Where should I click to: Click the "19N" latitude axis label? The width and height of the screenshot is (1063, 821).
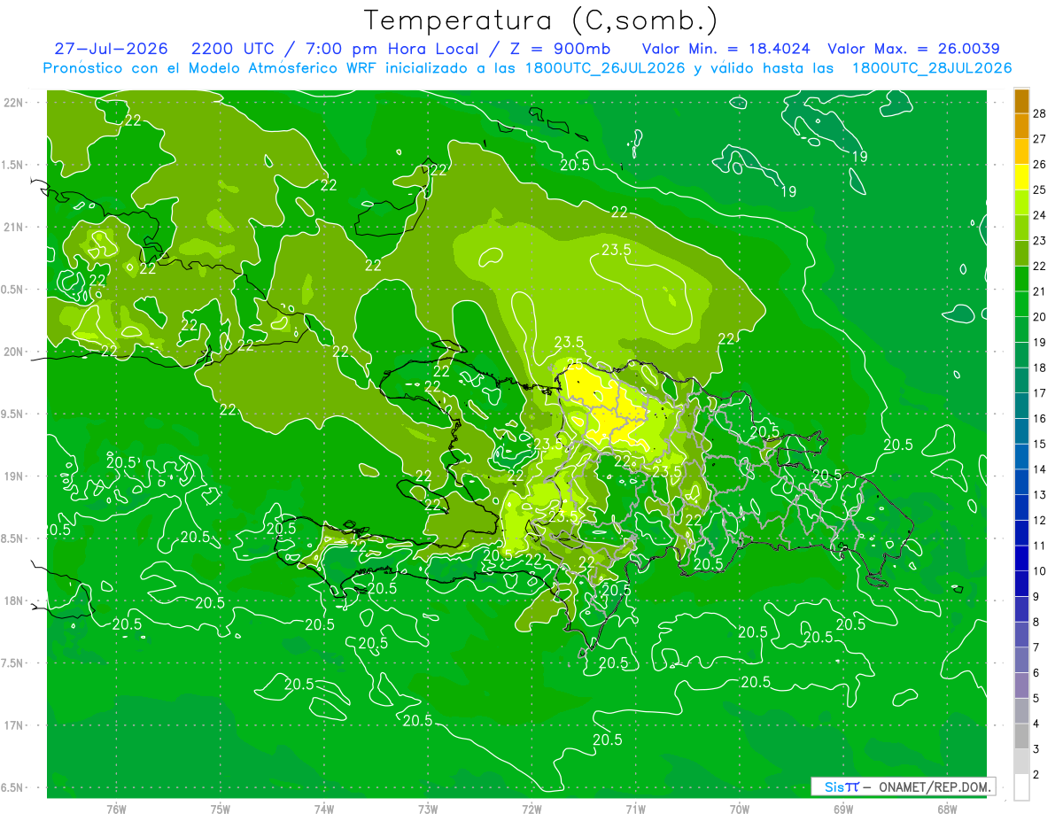click(14, 476)
